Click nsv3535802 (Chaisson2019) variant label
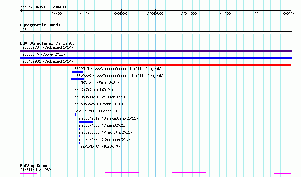 coord(100,97)
